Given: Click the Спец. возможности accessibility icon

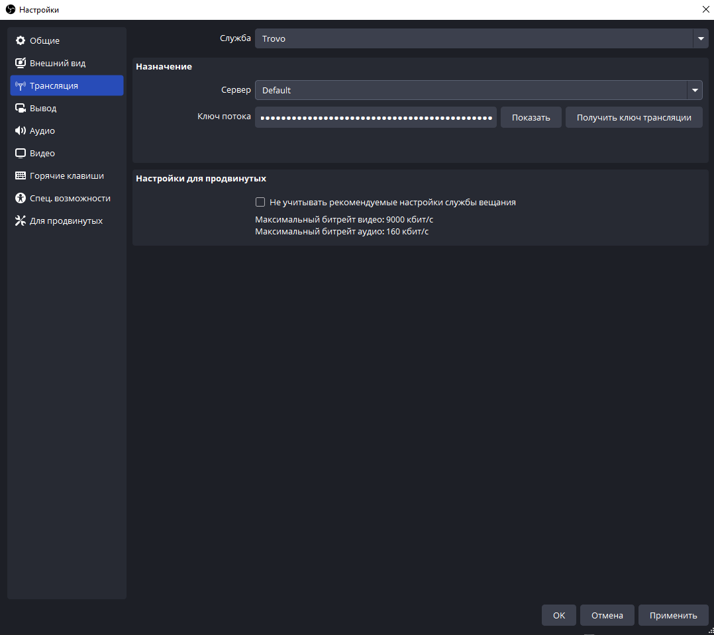Looking at the screenshot, I should [20, 199].
